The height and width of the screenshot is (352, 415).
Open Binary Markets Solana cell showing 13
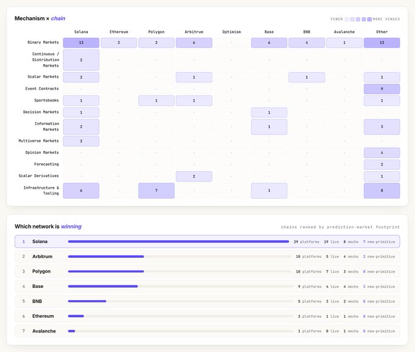pos(81,43)
